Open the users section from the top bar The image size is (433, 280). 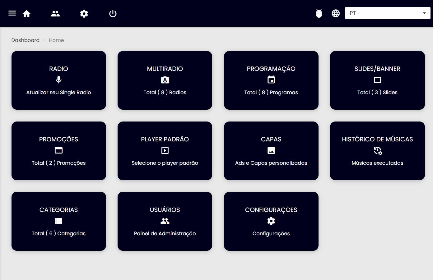[x=55, y=13]
